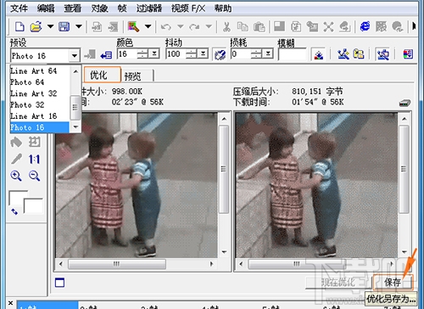Swap the foreground and background colors
The image size is (424, 309).
[14, 211]
